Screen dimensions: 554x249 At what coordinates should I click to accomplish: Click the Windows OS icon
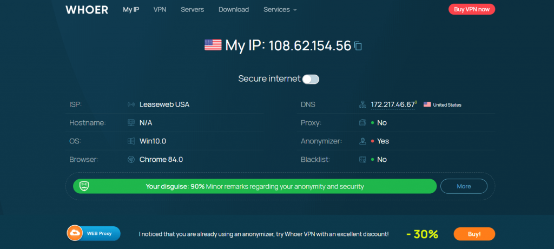click(x=131, y=141)
